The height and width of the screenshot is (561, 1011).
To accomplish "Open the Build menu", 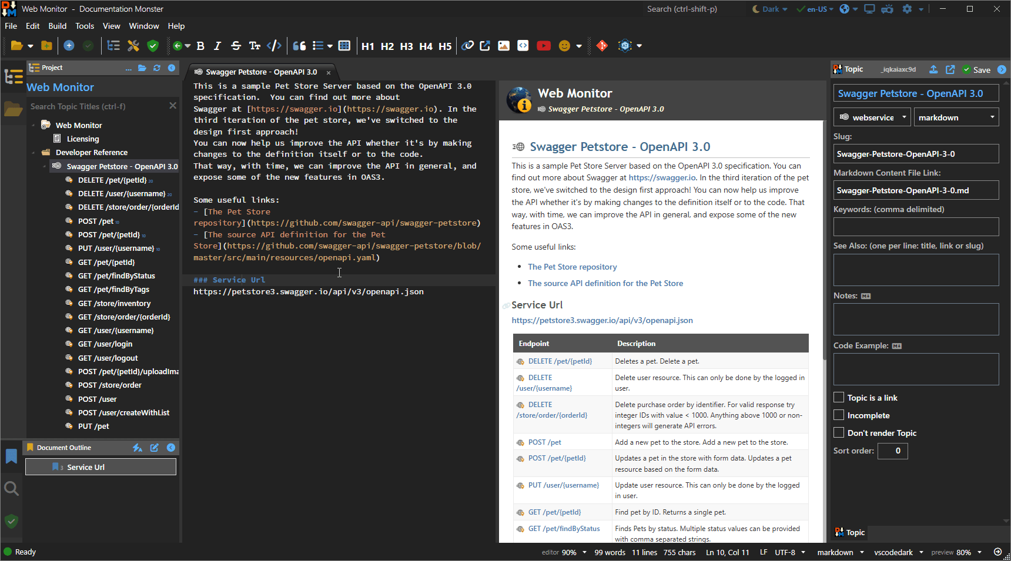I will tap(58, 26).
